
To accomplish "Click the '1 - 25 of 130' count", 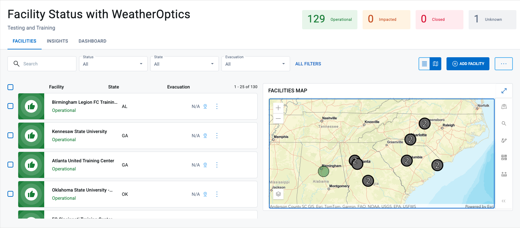I will tap(246, 87).
